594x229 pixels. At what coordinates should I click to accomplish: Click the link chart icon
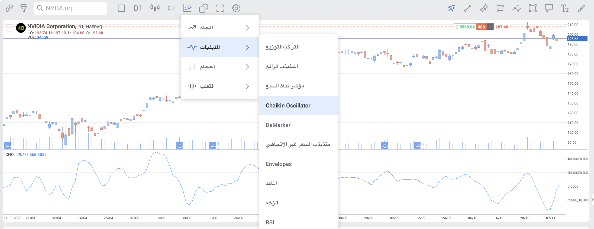[x=9, y=8]
